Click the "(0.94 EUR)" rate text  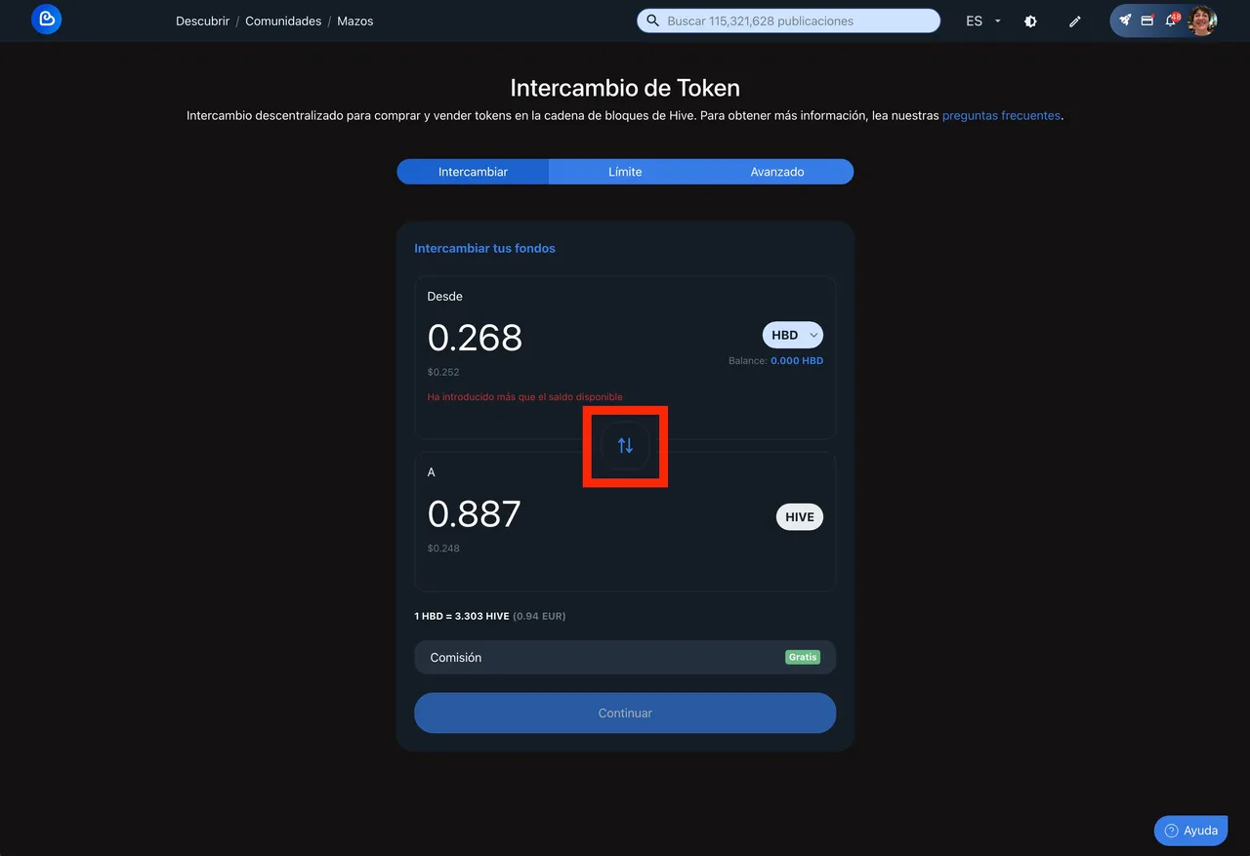(x=539, y=616)
